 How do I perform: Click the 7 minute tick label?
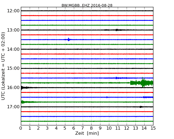[x=82, y=128]
